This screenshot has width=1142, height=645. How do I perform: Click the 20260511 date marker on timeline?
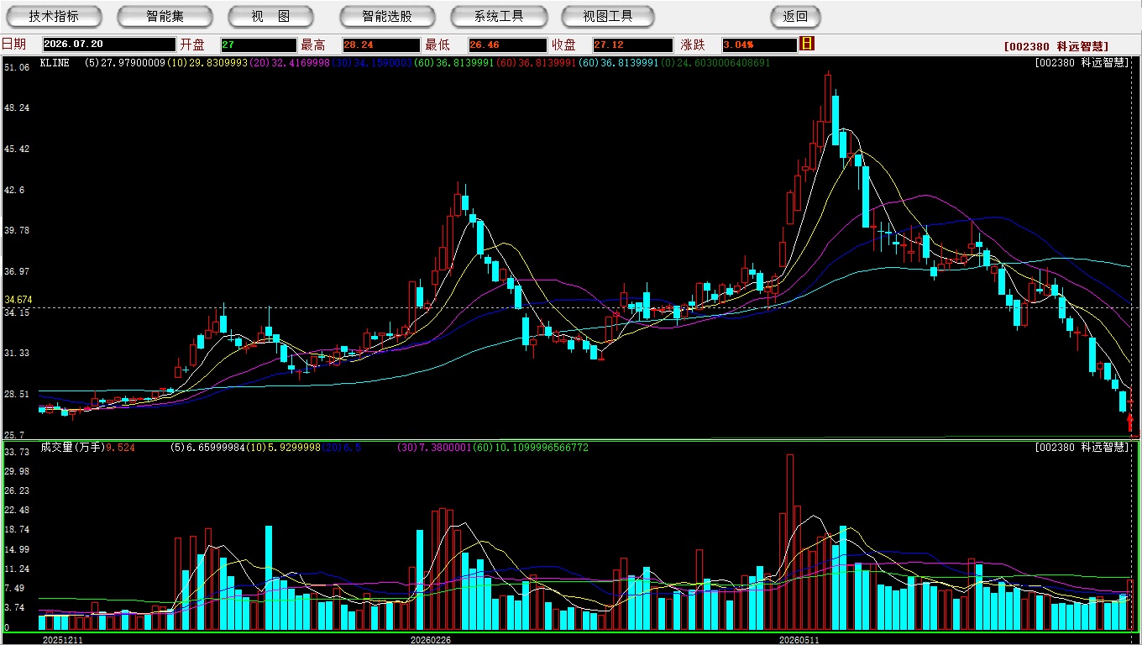click(799, 639)
